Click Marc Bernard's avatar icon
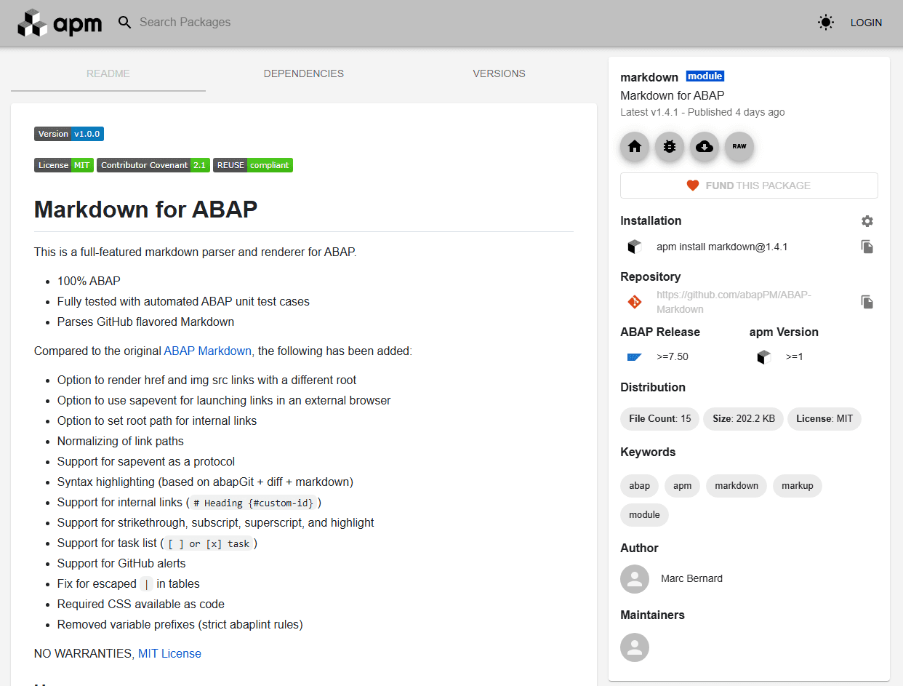Image resolution: width=903 pixels, height=686 pixels. tap(635, 579)
